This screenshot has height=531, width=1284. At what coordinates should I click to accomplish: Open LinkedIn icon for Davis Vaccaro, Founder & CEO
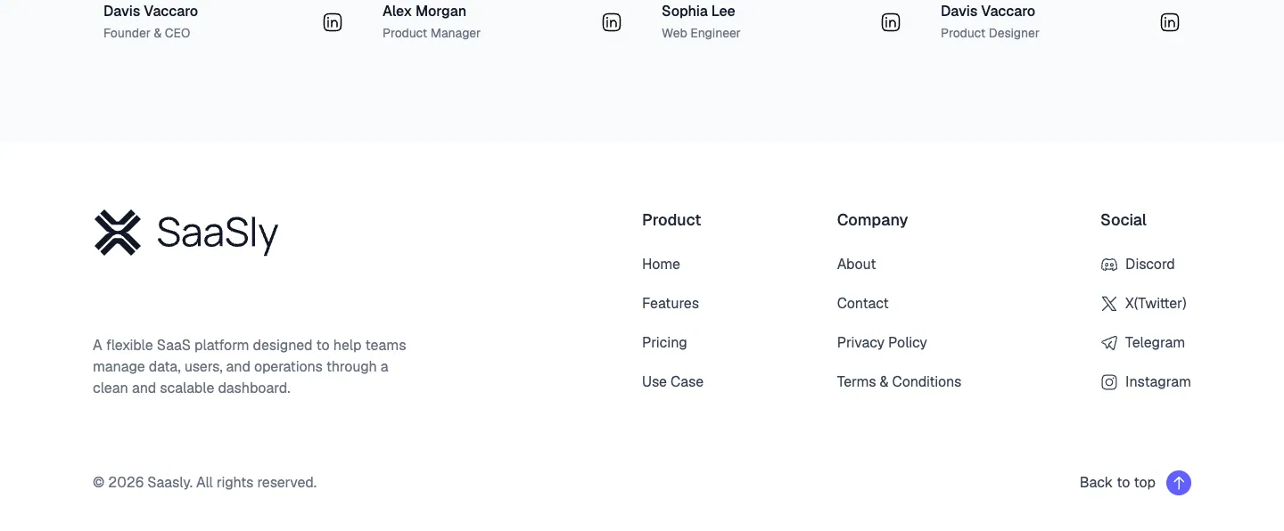(x=333, y=22)
